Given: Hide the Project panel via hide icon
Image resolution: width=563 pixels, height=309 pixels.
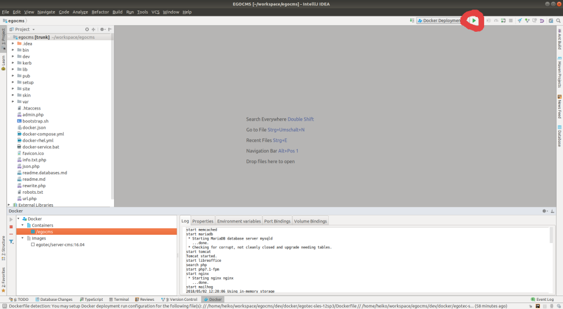Looking at the screenshot, I should pyautogui.click(x=110, y=29).
